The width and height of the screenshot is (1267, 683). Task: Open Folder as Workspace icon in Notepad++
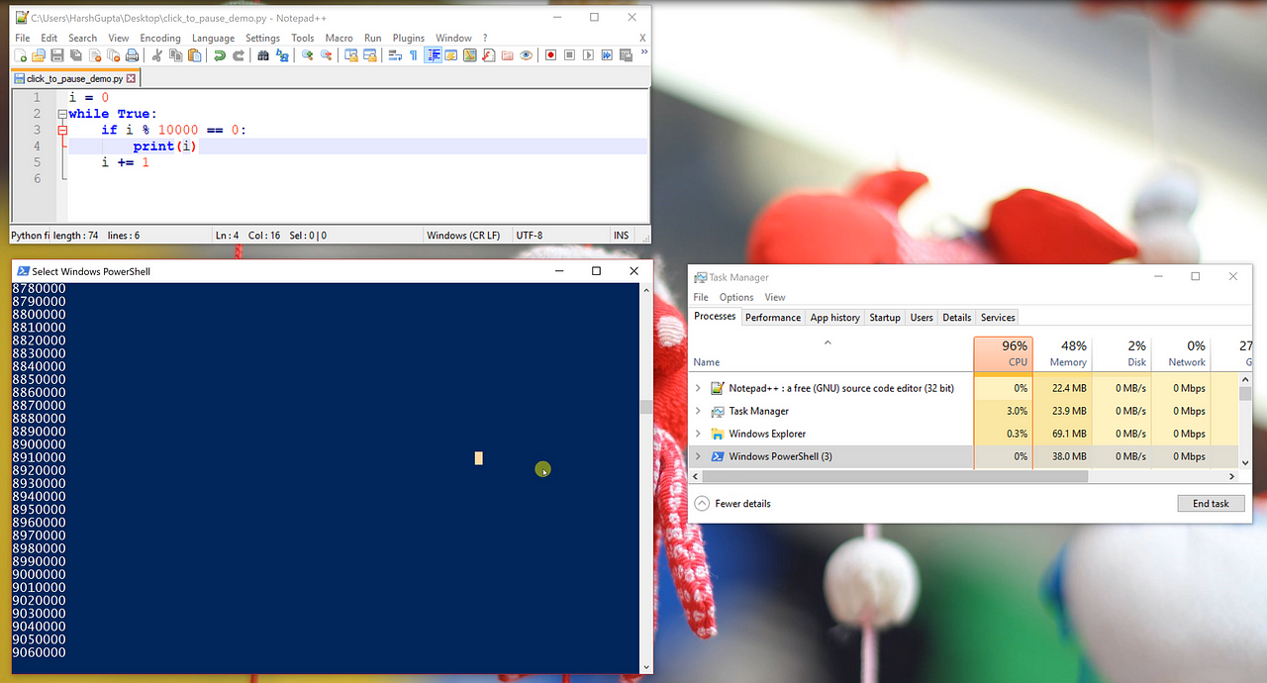point(507,55)
